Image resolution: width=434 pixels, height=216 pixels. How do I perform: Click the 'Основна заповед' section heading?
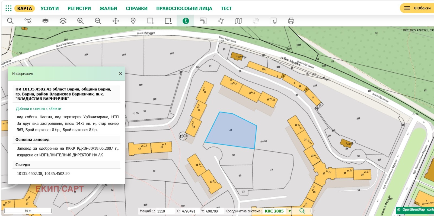[x=33, y=140]
